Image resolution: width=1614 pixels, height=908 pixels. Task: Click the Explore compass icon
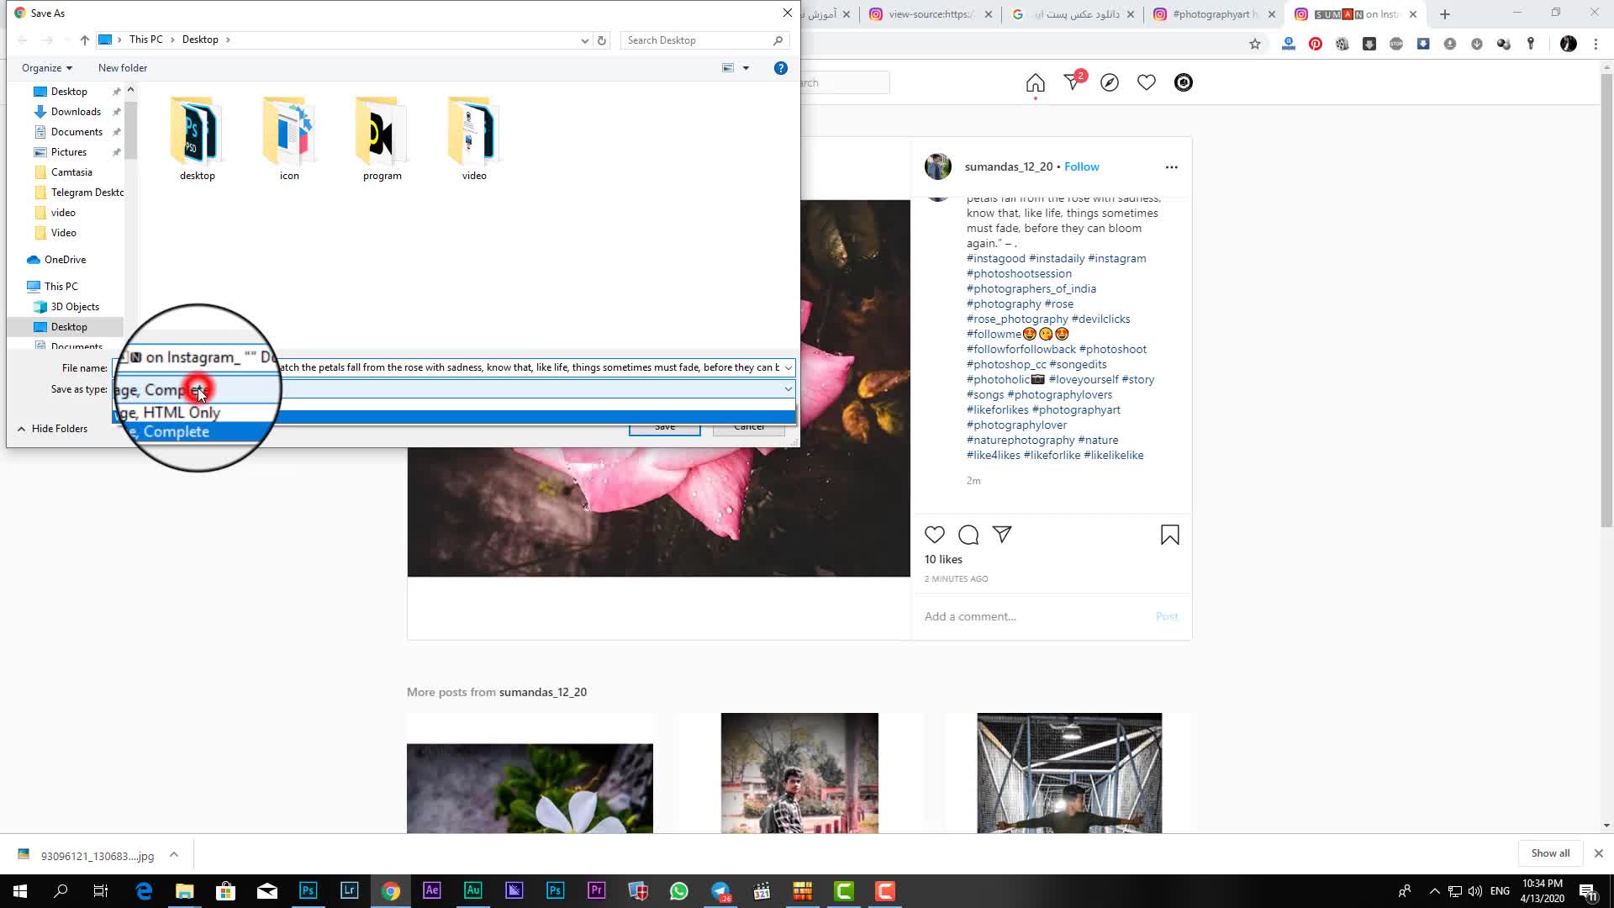(1110, 82)
